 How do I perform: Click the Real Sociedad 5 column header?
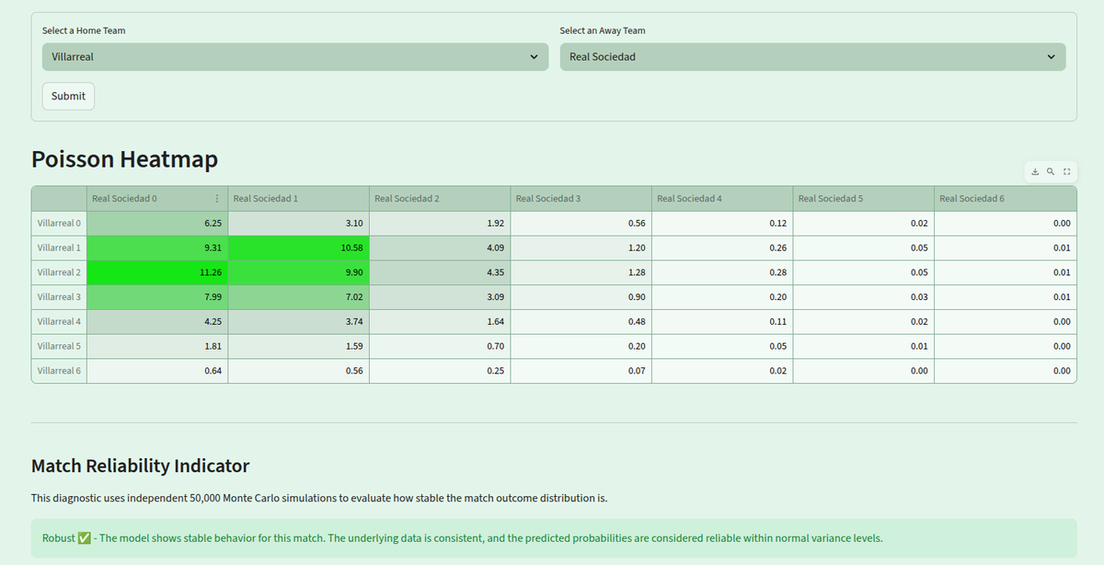click(x=863, y=199)
